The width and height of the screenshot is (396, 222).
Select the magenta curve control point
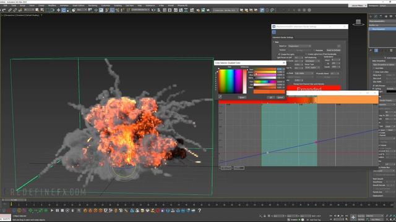316,142
